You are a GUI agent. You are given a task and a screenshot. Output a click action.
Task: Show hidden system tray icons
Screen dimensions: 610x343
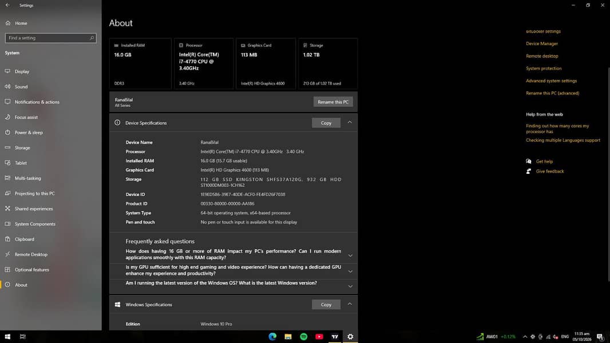click(x=525, y=337)
